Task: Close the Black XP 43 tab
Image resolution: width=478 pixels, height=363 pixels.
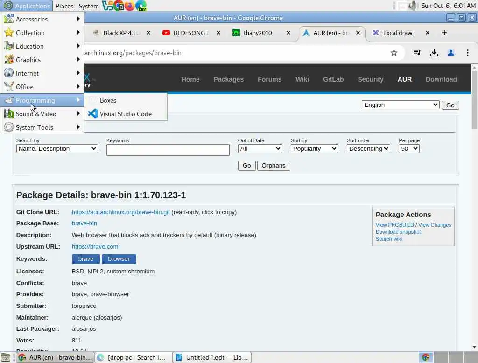Action: click(x=148, y=33)
